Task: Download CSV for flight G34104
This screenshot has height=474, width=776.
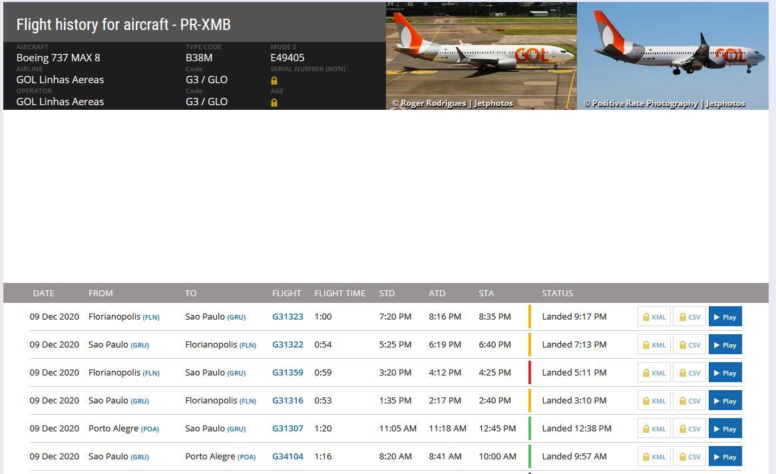Action: pyautogui.click(x=689, y=457)
